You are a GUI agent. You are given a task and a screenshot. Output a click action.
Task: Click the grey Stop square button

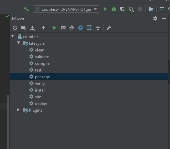pos(140,9)
